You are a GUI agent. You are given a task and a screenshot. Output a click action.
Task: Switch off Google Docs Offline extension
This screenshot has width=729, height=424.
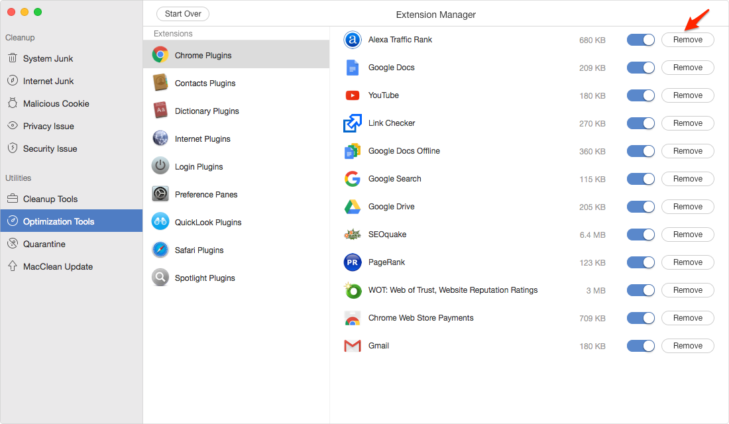click(640, 151)
